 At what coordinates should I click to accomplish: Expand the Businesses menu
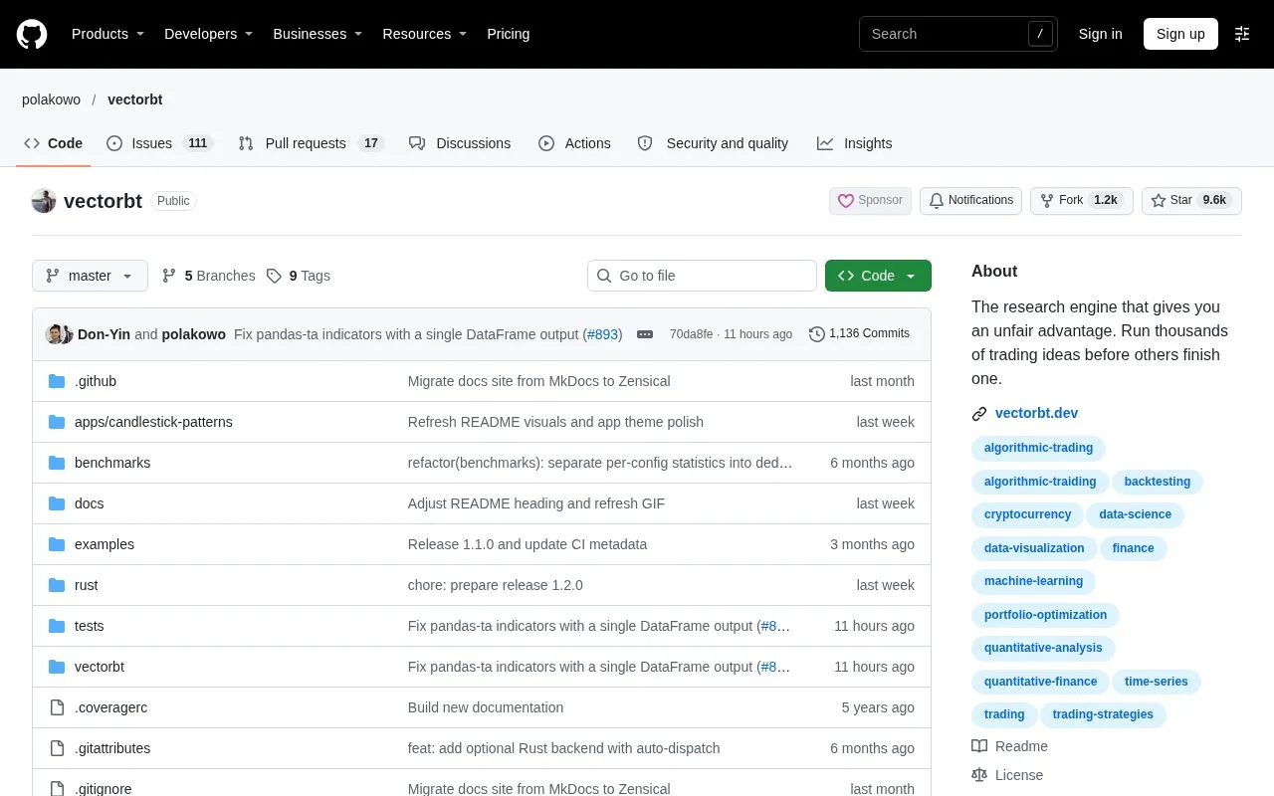318,34
